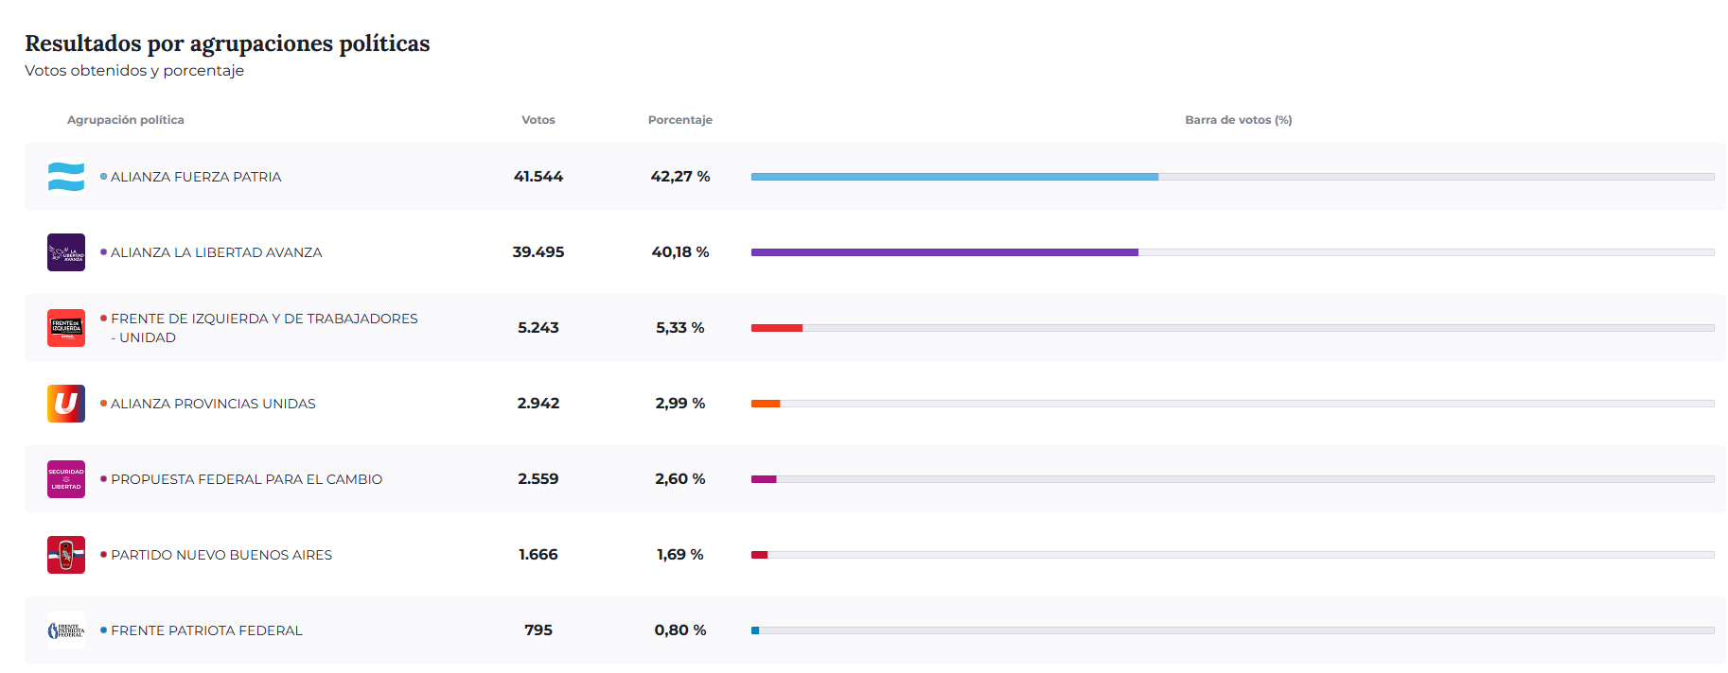Click the Alianza Fuerza Patria flag logo
Viewport: 1728px width, 673px height.
coord(66,177)
